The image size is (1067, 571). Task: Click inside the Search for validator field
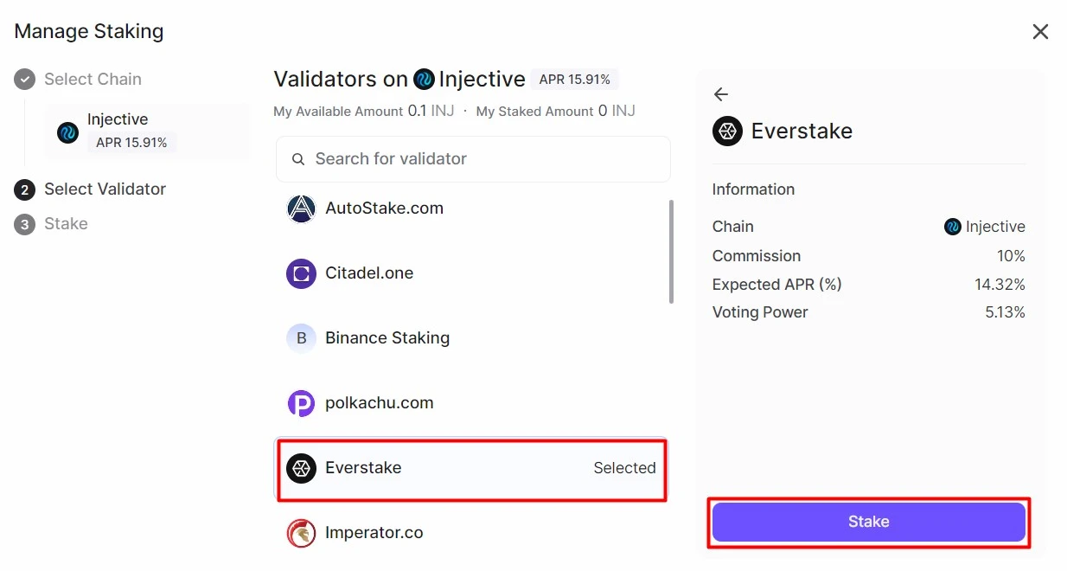click(x=471, y=159)
